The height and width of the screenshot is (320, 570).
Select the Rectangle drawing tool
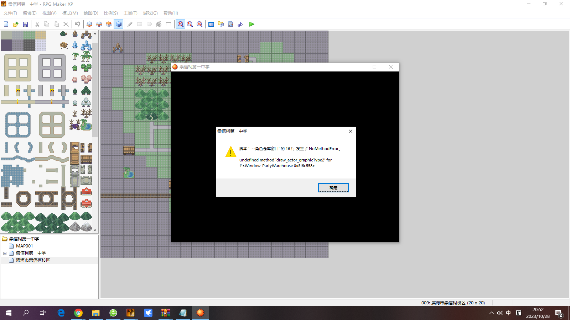(x=140, y=24)
